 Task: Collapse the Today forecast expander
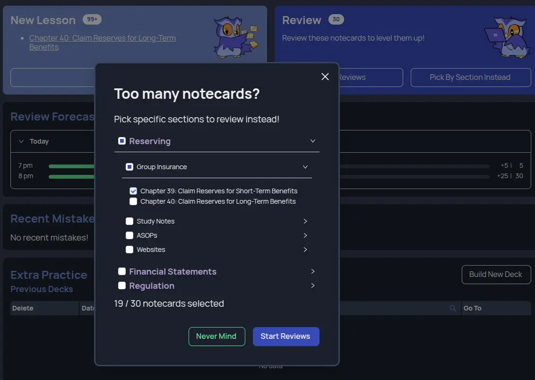21,141
